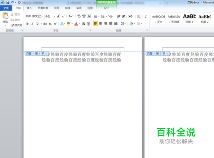Screen dimensions: 214x158
Task: Click the Grow Font icon
Action: pyautogui.click(x=59, y=16)
